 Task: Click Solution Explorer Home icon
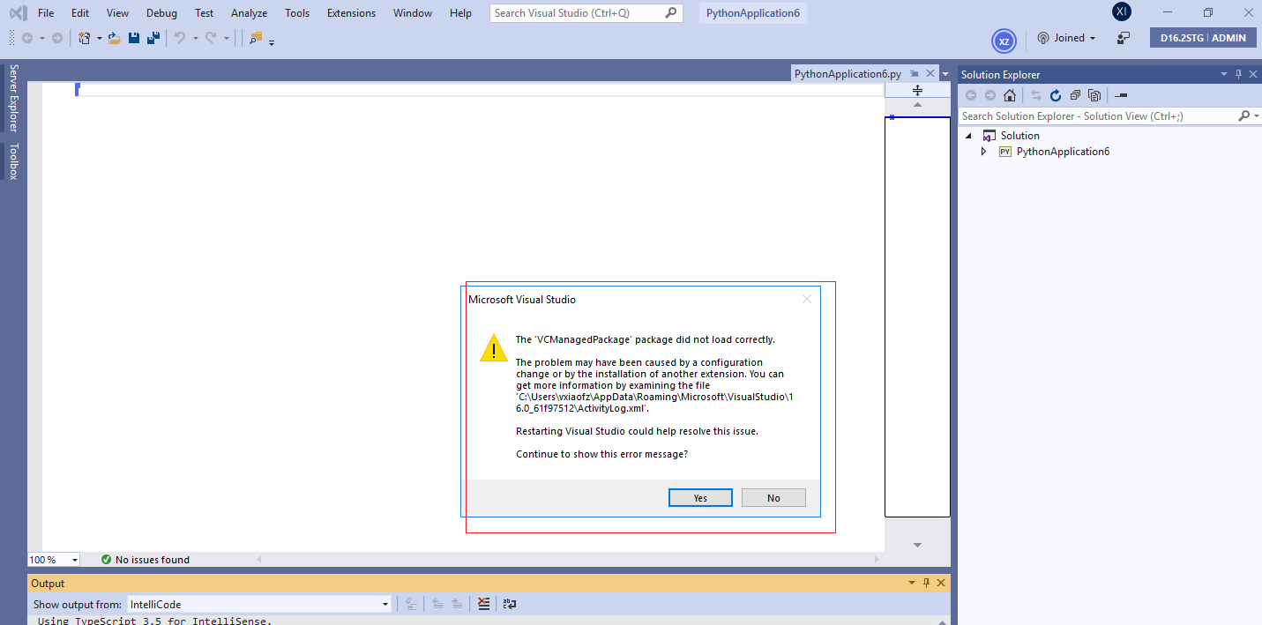point(1010,95)
